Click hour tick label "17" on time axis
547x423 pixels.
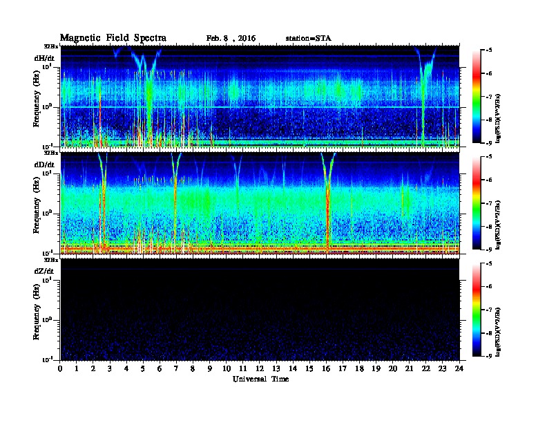pyautogui.click(x=343, y=368)
